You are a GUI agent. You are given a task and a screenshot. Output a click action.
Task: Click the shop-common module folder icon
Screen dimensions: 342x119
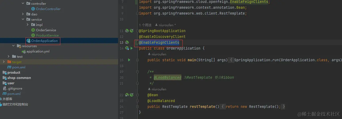coord(4,78)
